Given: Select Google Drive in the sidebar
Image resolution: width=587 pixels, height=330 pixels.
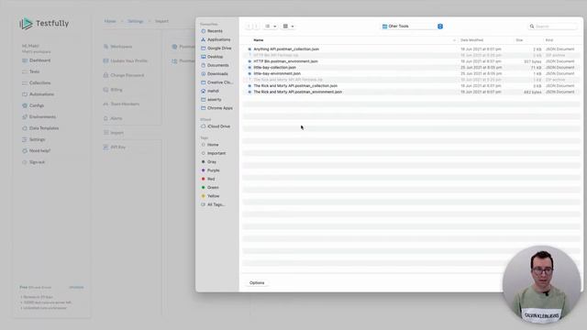Looking at the screenshot, I should [x=219, y=49].
